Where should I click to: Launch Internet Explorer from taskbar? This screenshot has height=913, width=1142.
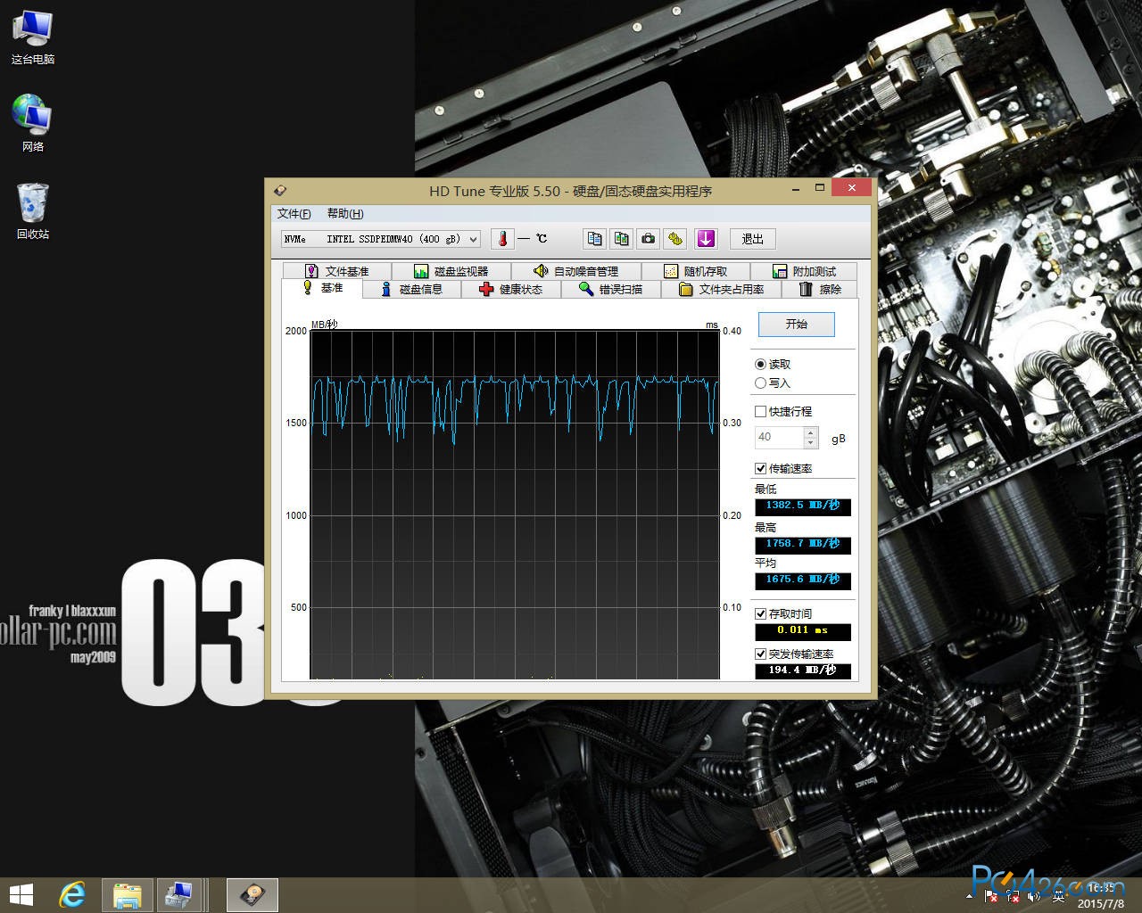click(x=72, y=895)
